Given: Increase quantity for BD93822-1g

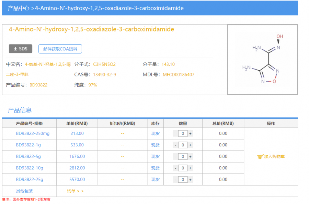Looking at the screenshot, I should [190, 145].
